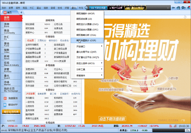The height and width of the screenshot is (133, 191).
Task: Add a new tab with plus button
Action: click(x=21, y=13)
